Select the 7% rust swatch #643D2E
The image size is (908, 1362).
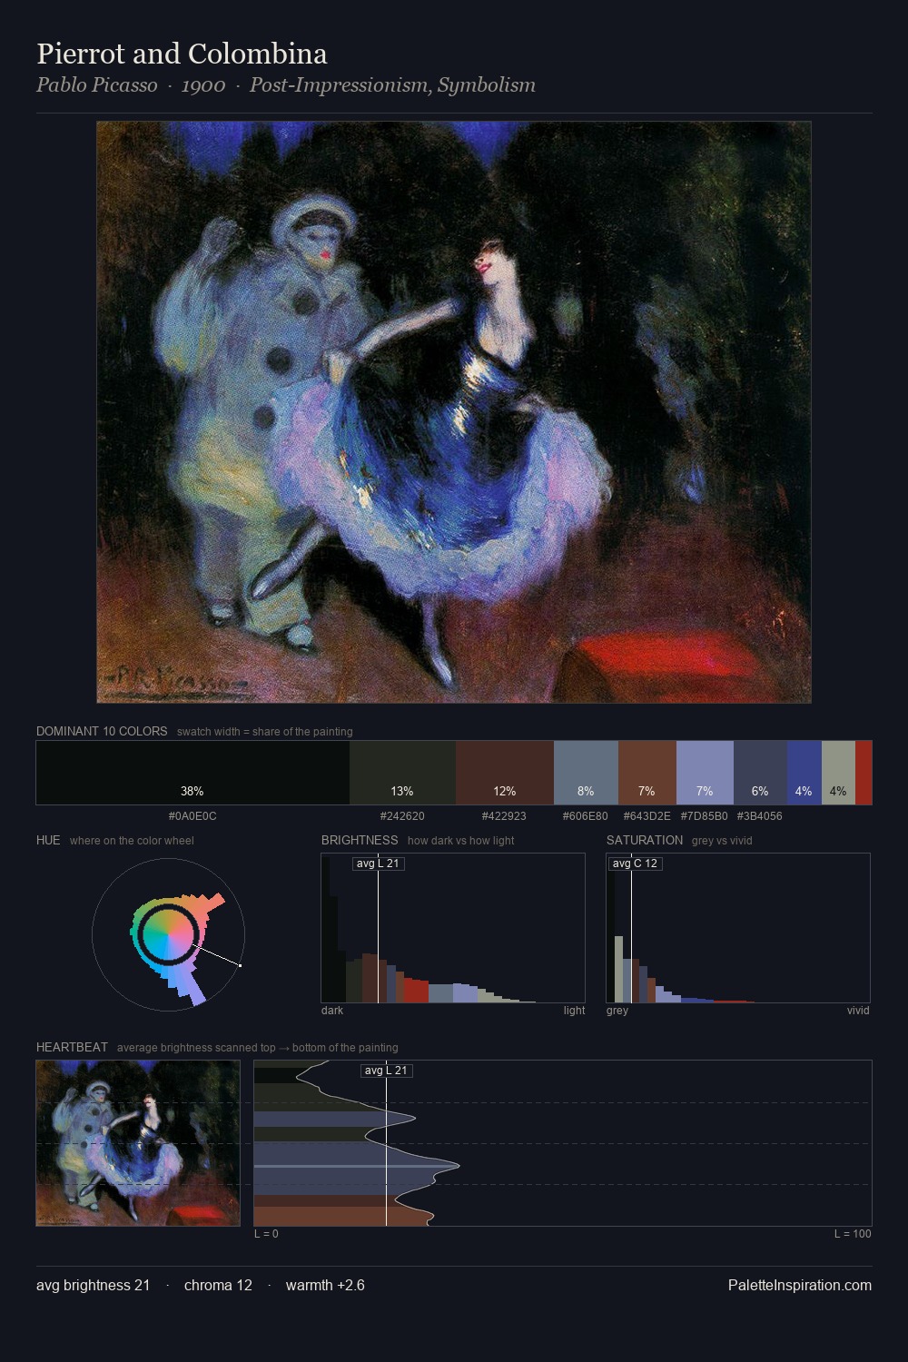(647, 773)
